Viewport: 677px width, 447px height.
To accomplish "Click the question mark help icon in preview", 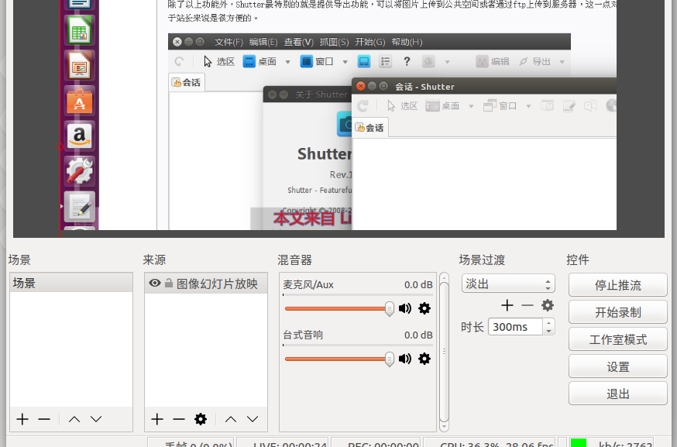I will 407,61.
